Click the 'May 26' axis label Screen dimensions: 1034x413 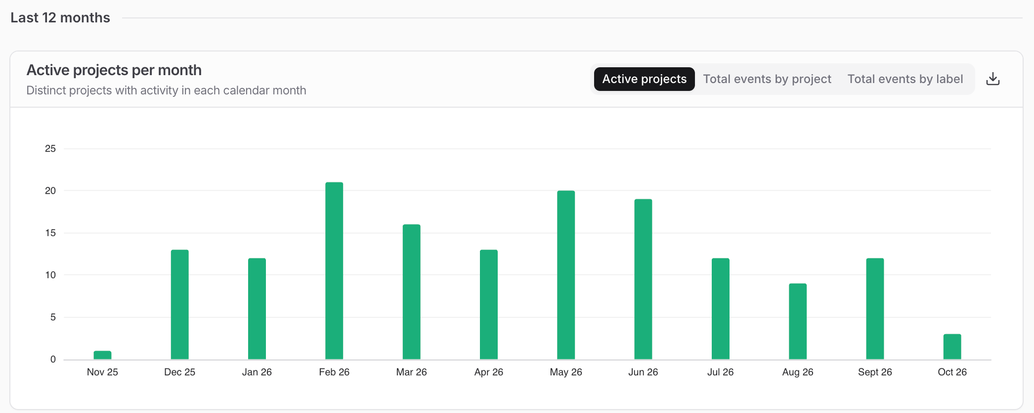[x=566, y=372]
